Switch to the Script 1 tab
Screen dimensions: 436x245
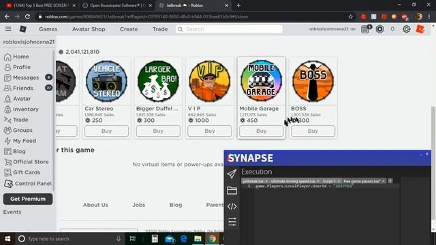point(329,181)
